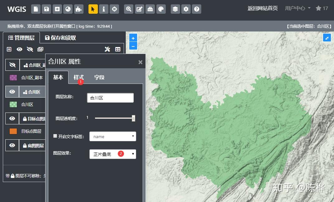334x202 pixels.
Task: Open the edit pencil tool
Action: click(140, 9)
